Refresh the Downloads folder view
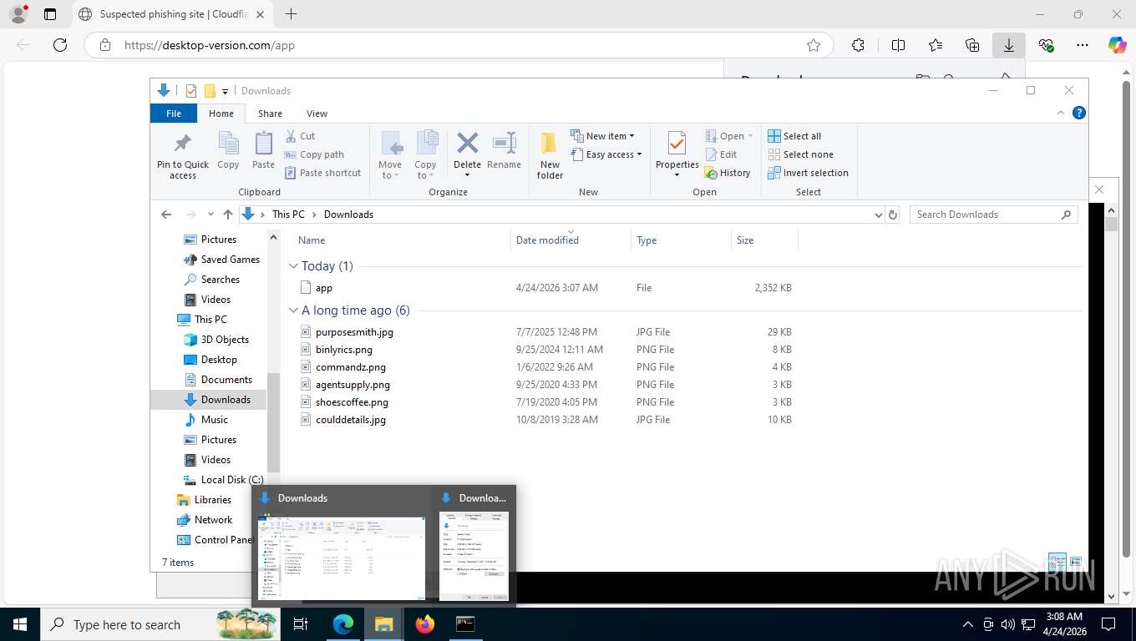This screenshot has height=641, width=1136. point(893,215)
